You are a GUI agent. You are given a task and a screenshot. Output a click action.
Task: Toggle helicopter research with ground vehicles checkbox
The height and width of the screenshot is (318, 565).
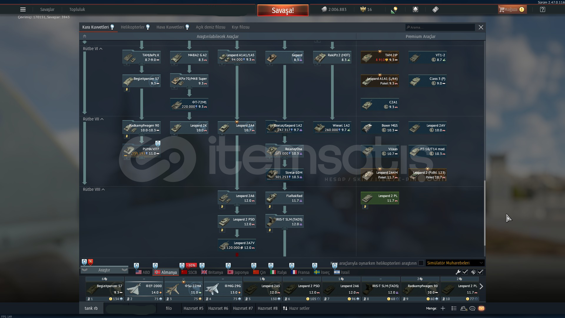[x=421, y=263]
